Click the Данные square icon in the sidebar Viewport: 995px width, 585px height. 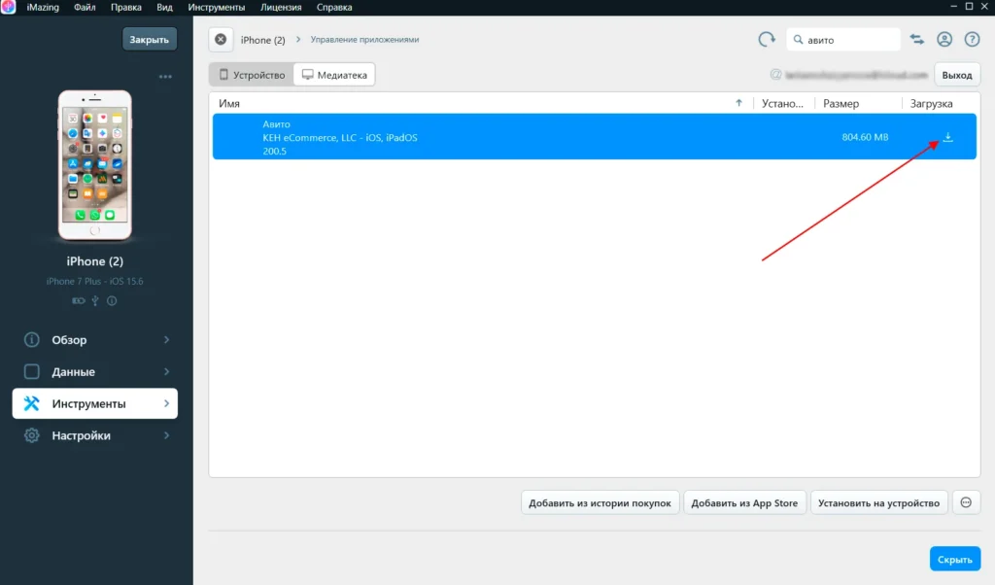32,371
